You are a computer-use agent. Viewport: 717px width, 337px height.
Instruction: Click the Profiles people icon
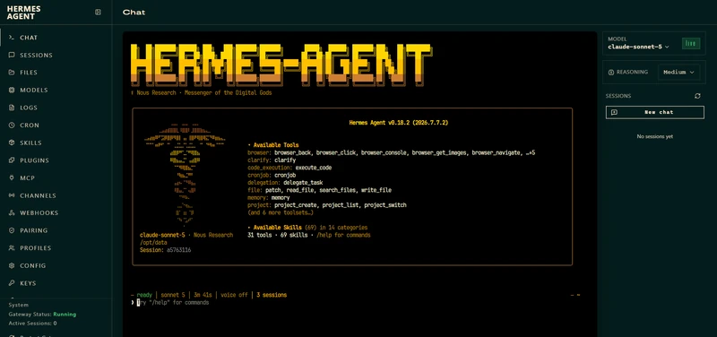(12, 248)
